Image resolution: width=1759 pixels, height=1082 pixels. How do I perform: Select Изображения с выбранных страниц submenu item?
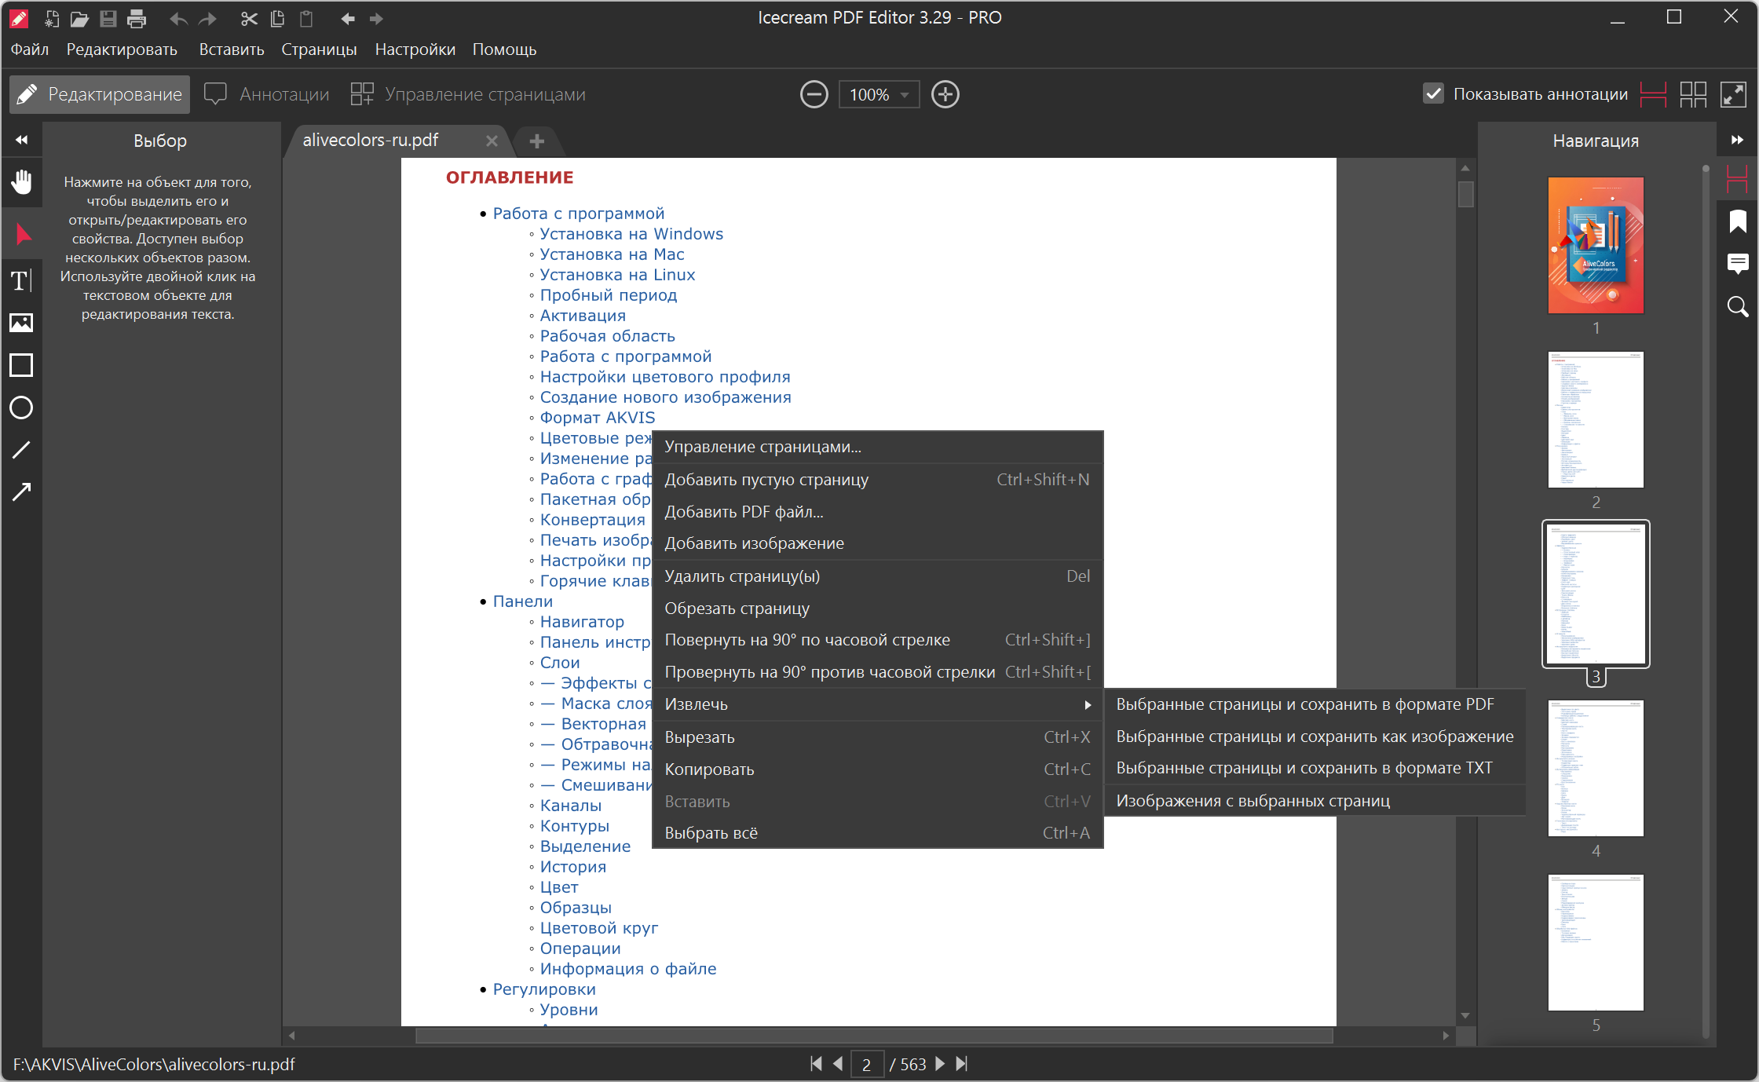pos(1253,801)
